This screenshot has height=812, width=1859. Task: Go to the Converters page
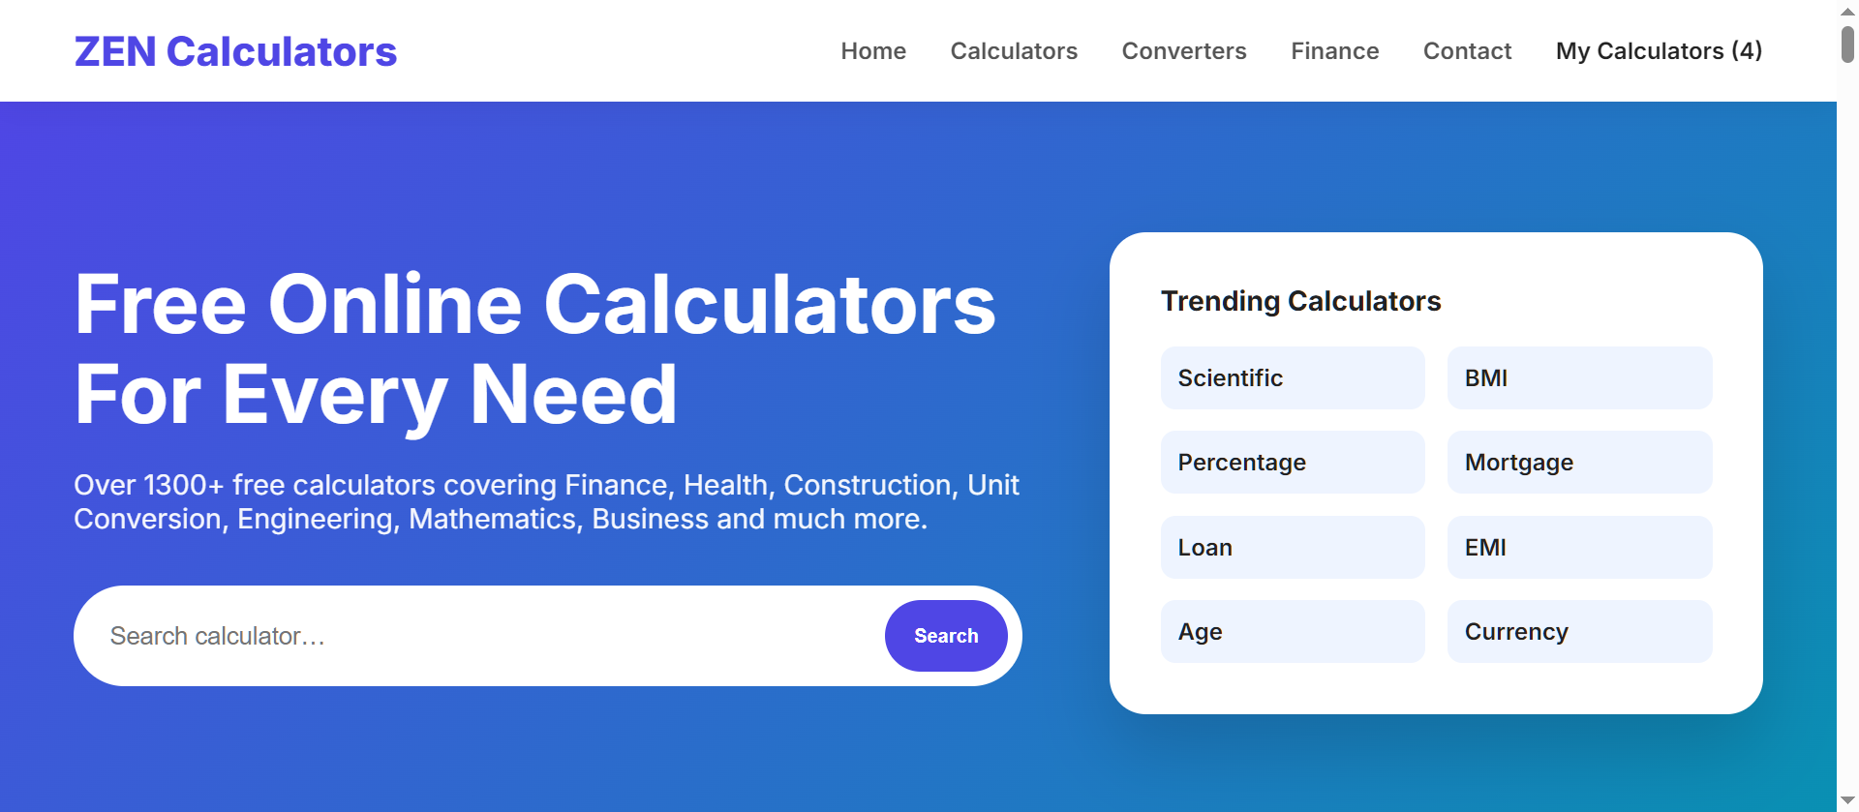1184,51
